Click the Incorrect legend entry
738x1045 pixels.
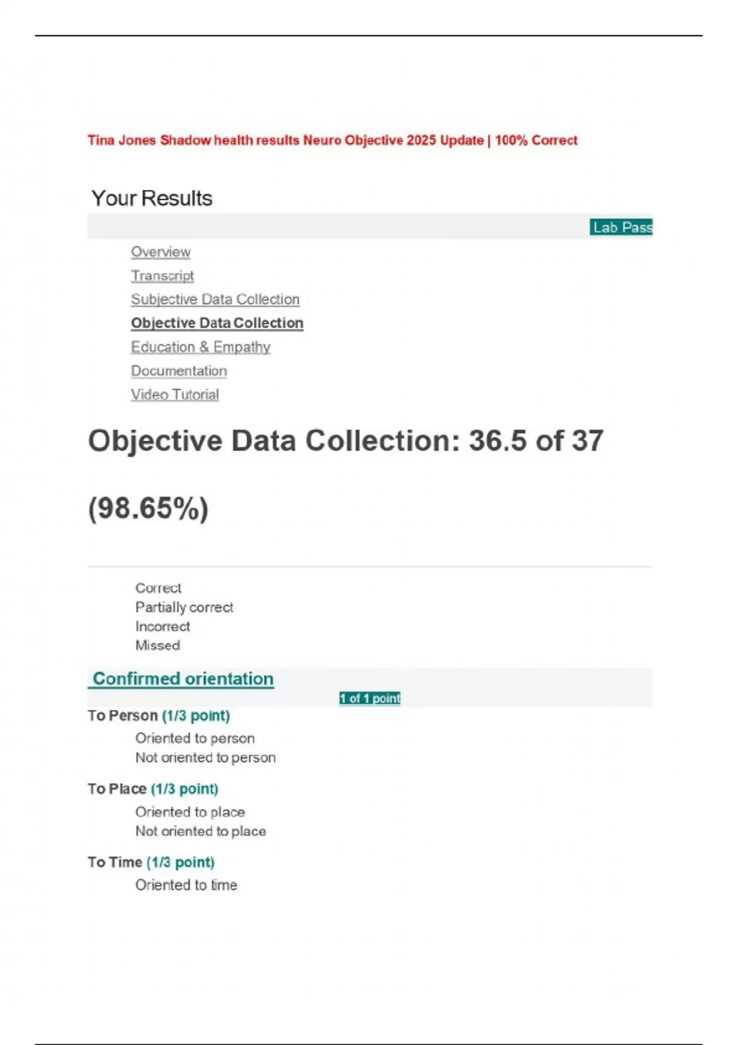pyautogui.click(x=162, y=626)
